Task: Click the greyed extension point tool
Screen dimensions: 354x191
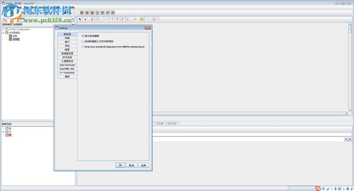Action: [135, 20]
